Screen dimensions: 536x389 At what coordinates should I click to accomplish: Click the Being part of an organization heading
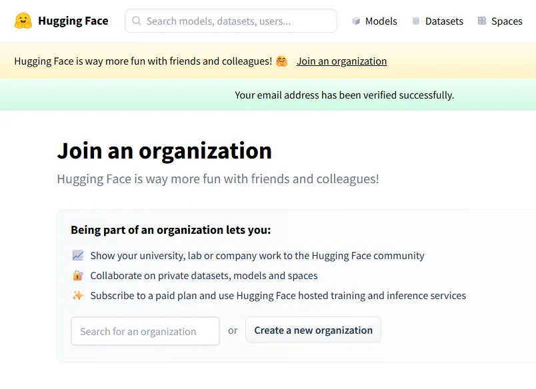click(x=171, y=230)
